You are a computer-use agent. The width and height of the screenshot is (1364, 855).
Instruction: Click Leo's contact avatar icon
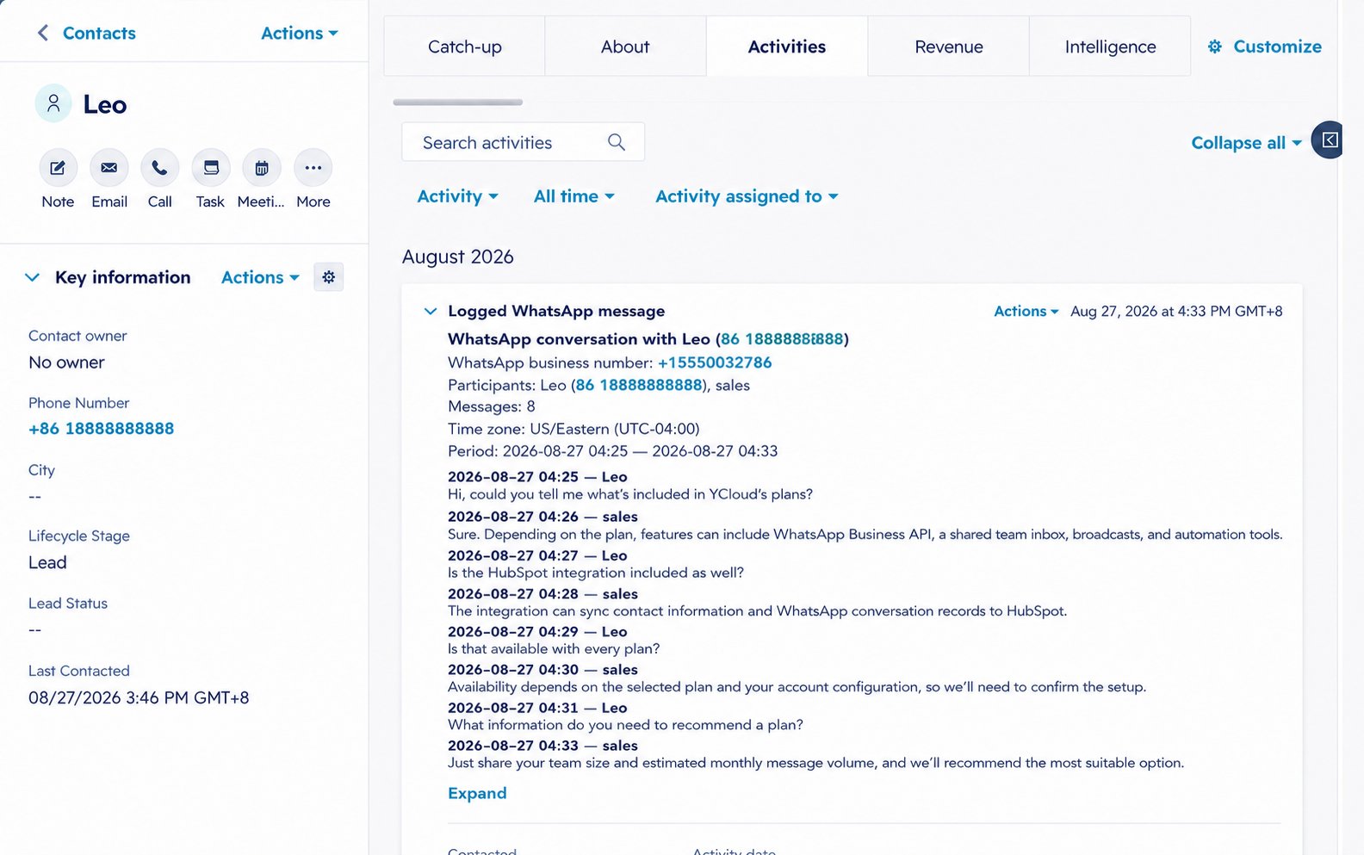pos(53,103)
